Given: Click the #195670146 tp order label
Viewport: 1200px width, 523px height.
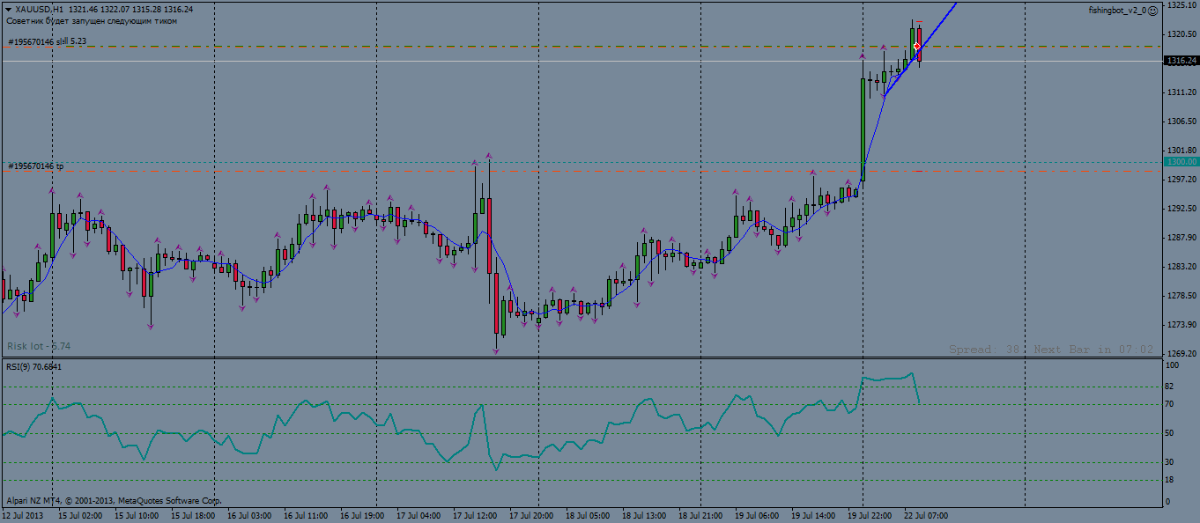Looking at the screenshot, I should [x=36, y=166].
